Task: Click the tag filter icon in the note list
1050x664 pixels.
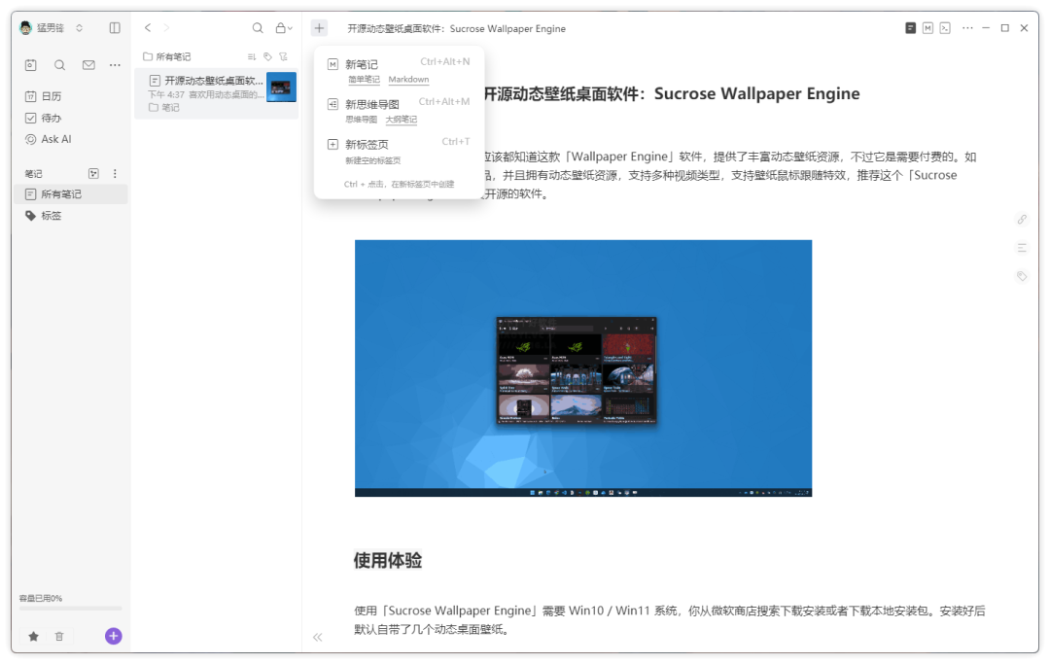Action: point(268,57)
